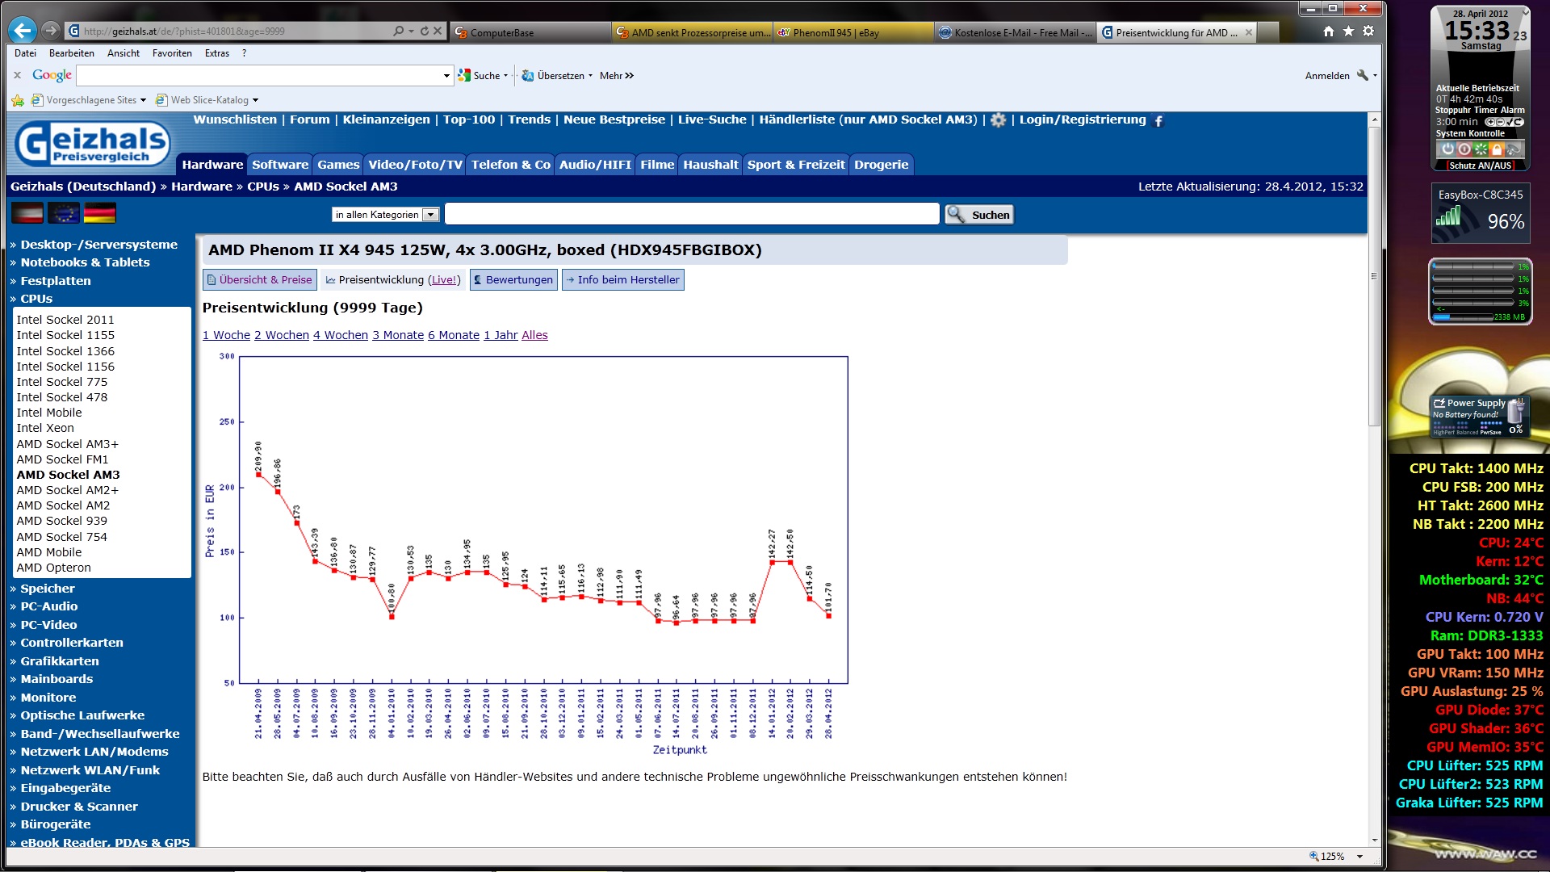Image resolution: width=1550 pixels, height=872 pixels.
Task: Click the Geizhals settings gear icon
Action: tap(999, 120)
